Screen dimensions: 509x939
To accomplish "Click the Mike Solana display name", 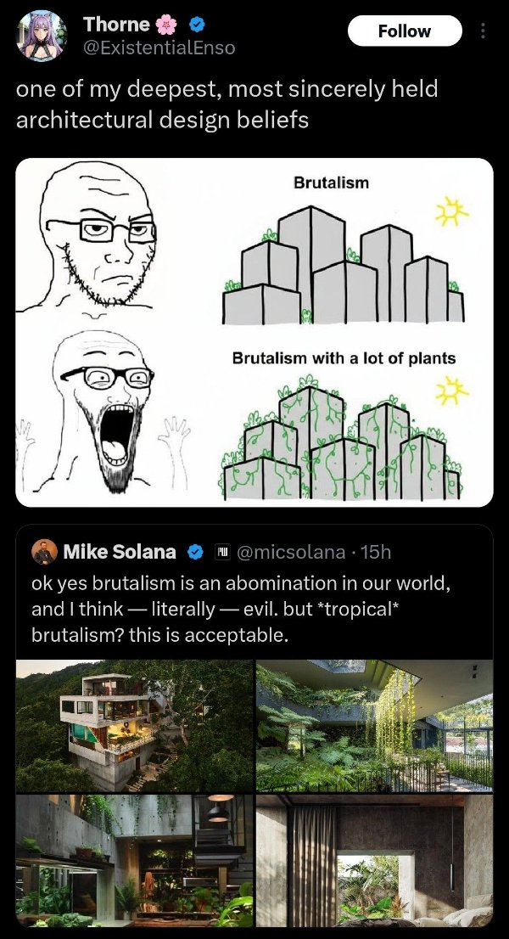I will [x=120, y=553].
